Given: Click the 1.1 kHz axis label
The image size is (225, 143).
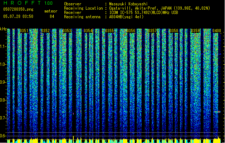Looking at the screenshot, I should (3, 46).
